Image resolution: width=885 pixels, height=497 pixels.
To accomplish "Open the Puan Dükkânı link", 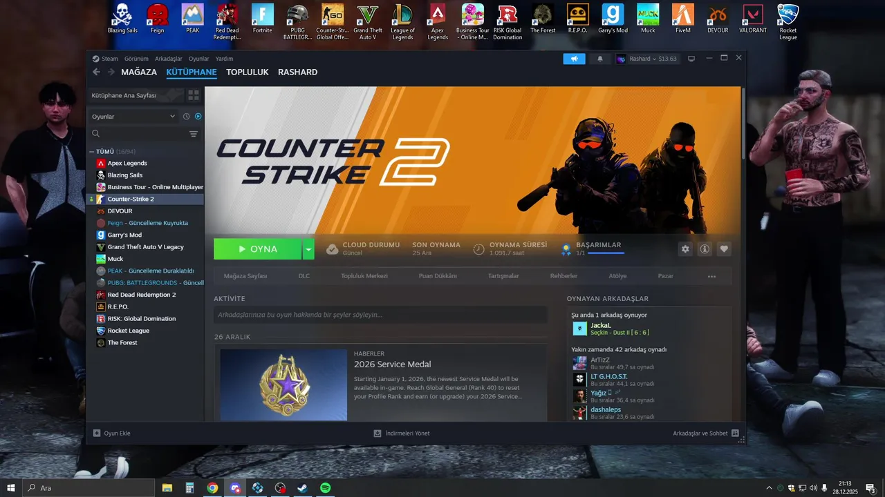I will (438, 276).
